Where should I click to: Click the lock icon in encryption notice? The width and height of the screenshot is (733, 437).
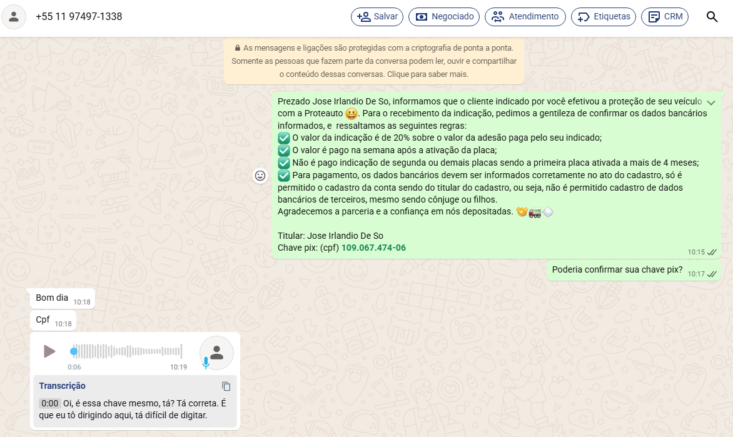tap(238, 48)
